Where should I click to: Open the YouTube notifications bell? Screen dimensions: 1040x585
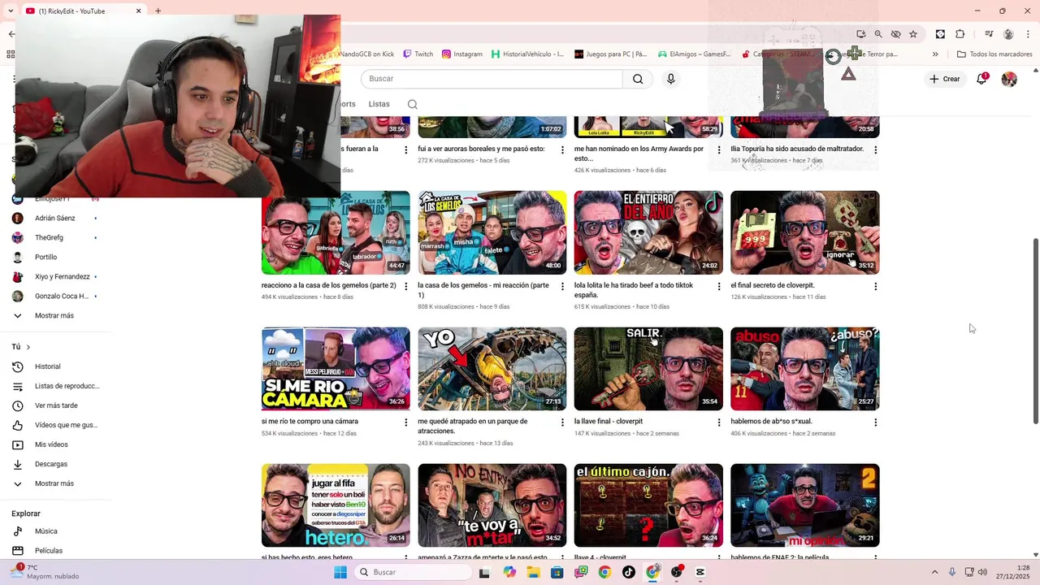point(981,79)
